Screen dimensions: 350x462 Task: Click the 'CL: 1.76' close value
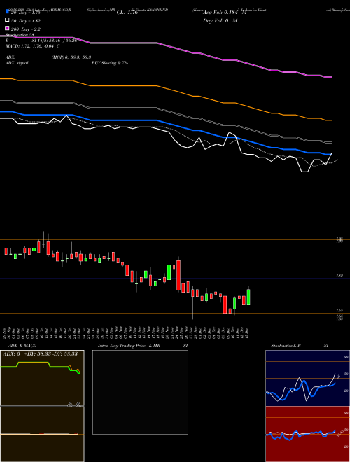tap(127, 13)
